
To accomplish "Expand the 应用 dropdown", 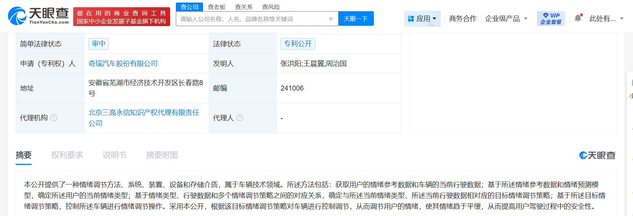I will pyautogui.click(x=434, y=18).
